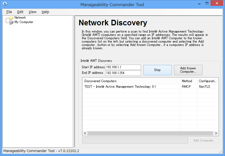Image resolution: width=225 pixels, height=156 pixels.
Task: Click the left scroll arrow of list
Action: pyautogui.click(x=85, y=133)
